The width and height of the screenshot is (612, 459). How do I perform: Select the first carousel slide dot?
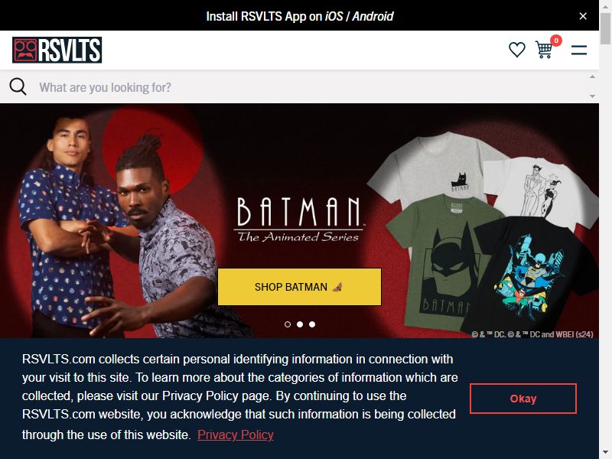coord(288,324)
